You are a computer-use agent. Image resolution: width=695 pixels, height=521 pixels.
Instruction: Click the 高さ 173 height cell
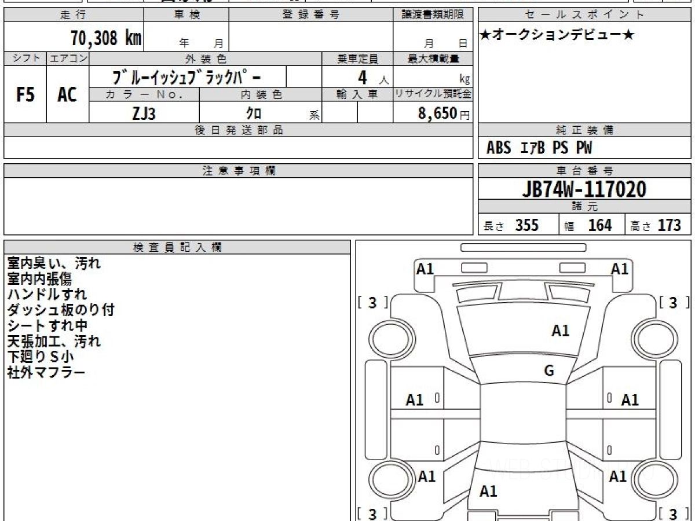(659, 225)
